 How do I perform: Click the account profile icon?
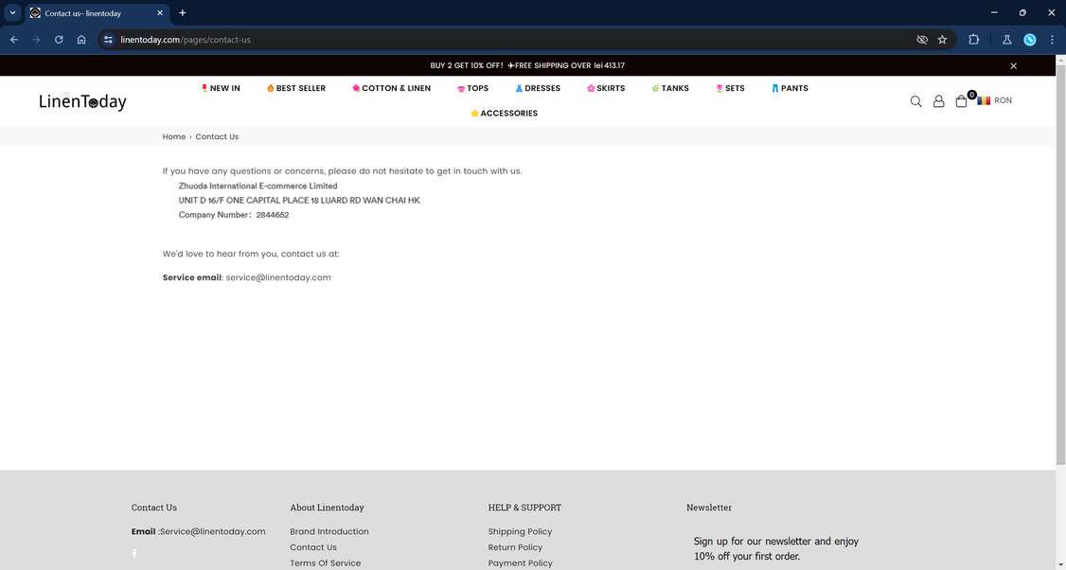pos(938,100)
